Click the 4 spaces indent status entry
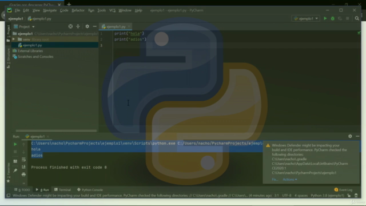Viewport: 366px width, 206px height. (301, 196)
